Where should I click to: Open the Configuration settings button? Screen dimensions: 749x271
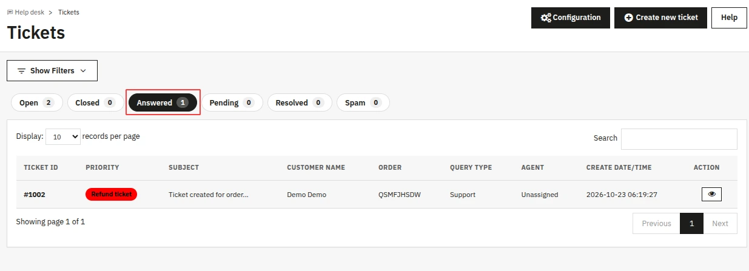570,18
